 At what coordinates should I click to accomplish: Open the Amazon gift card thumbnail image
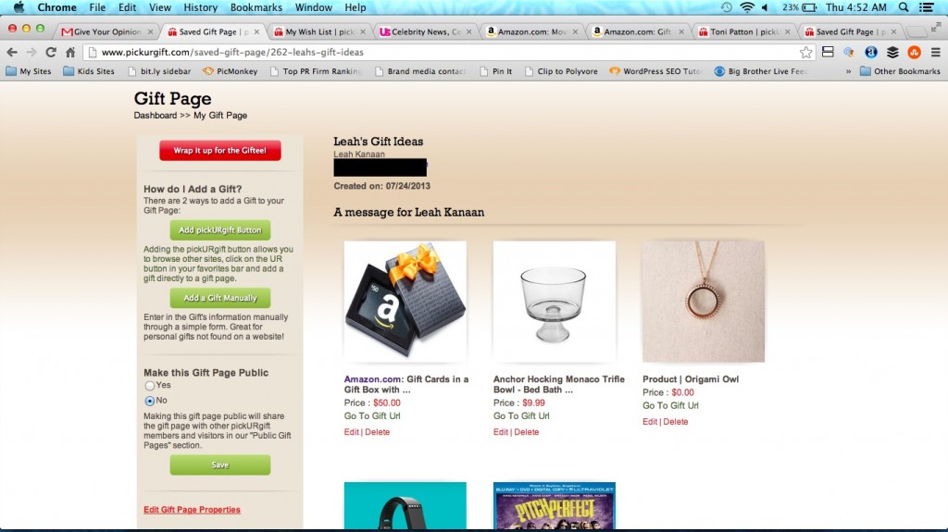pyautogui.click(x=405, y=302)
